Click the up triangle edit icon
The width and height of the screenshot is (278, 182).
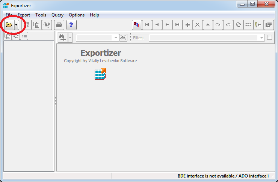pos(208,25)
